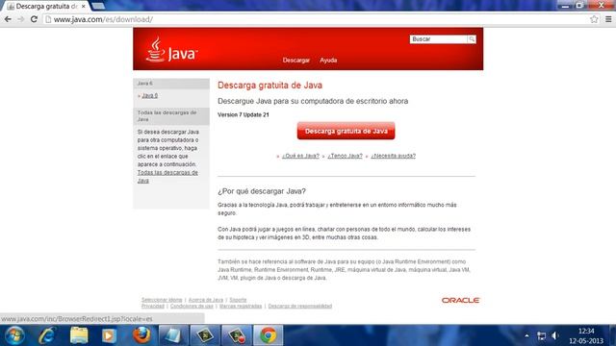Open the Todas las descargas de Java sidebar link
The height and width of the screenshot is (346, 616).
[x=167, y=177]
